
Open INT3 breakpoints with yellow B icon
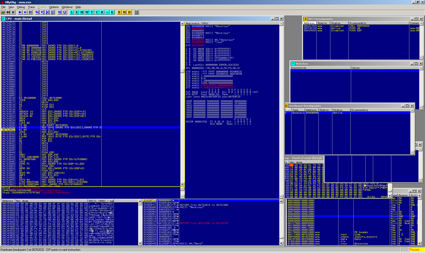point(119,12)
